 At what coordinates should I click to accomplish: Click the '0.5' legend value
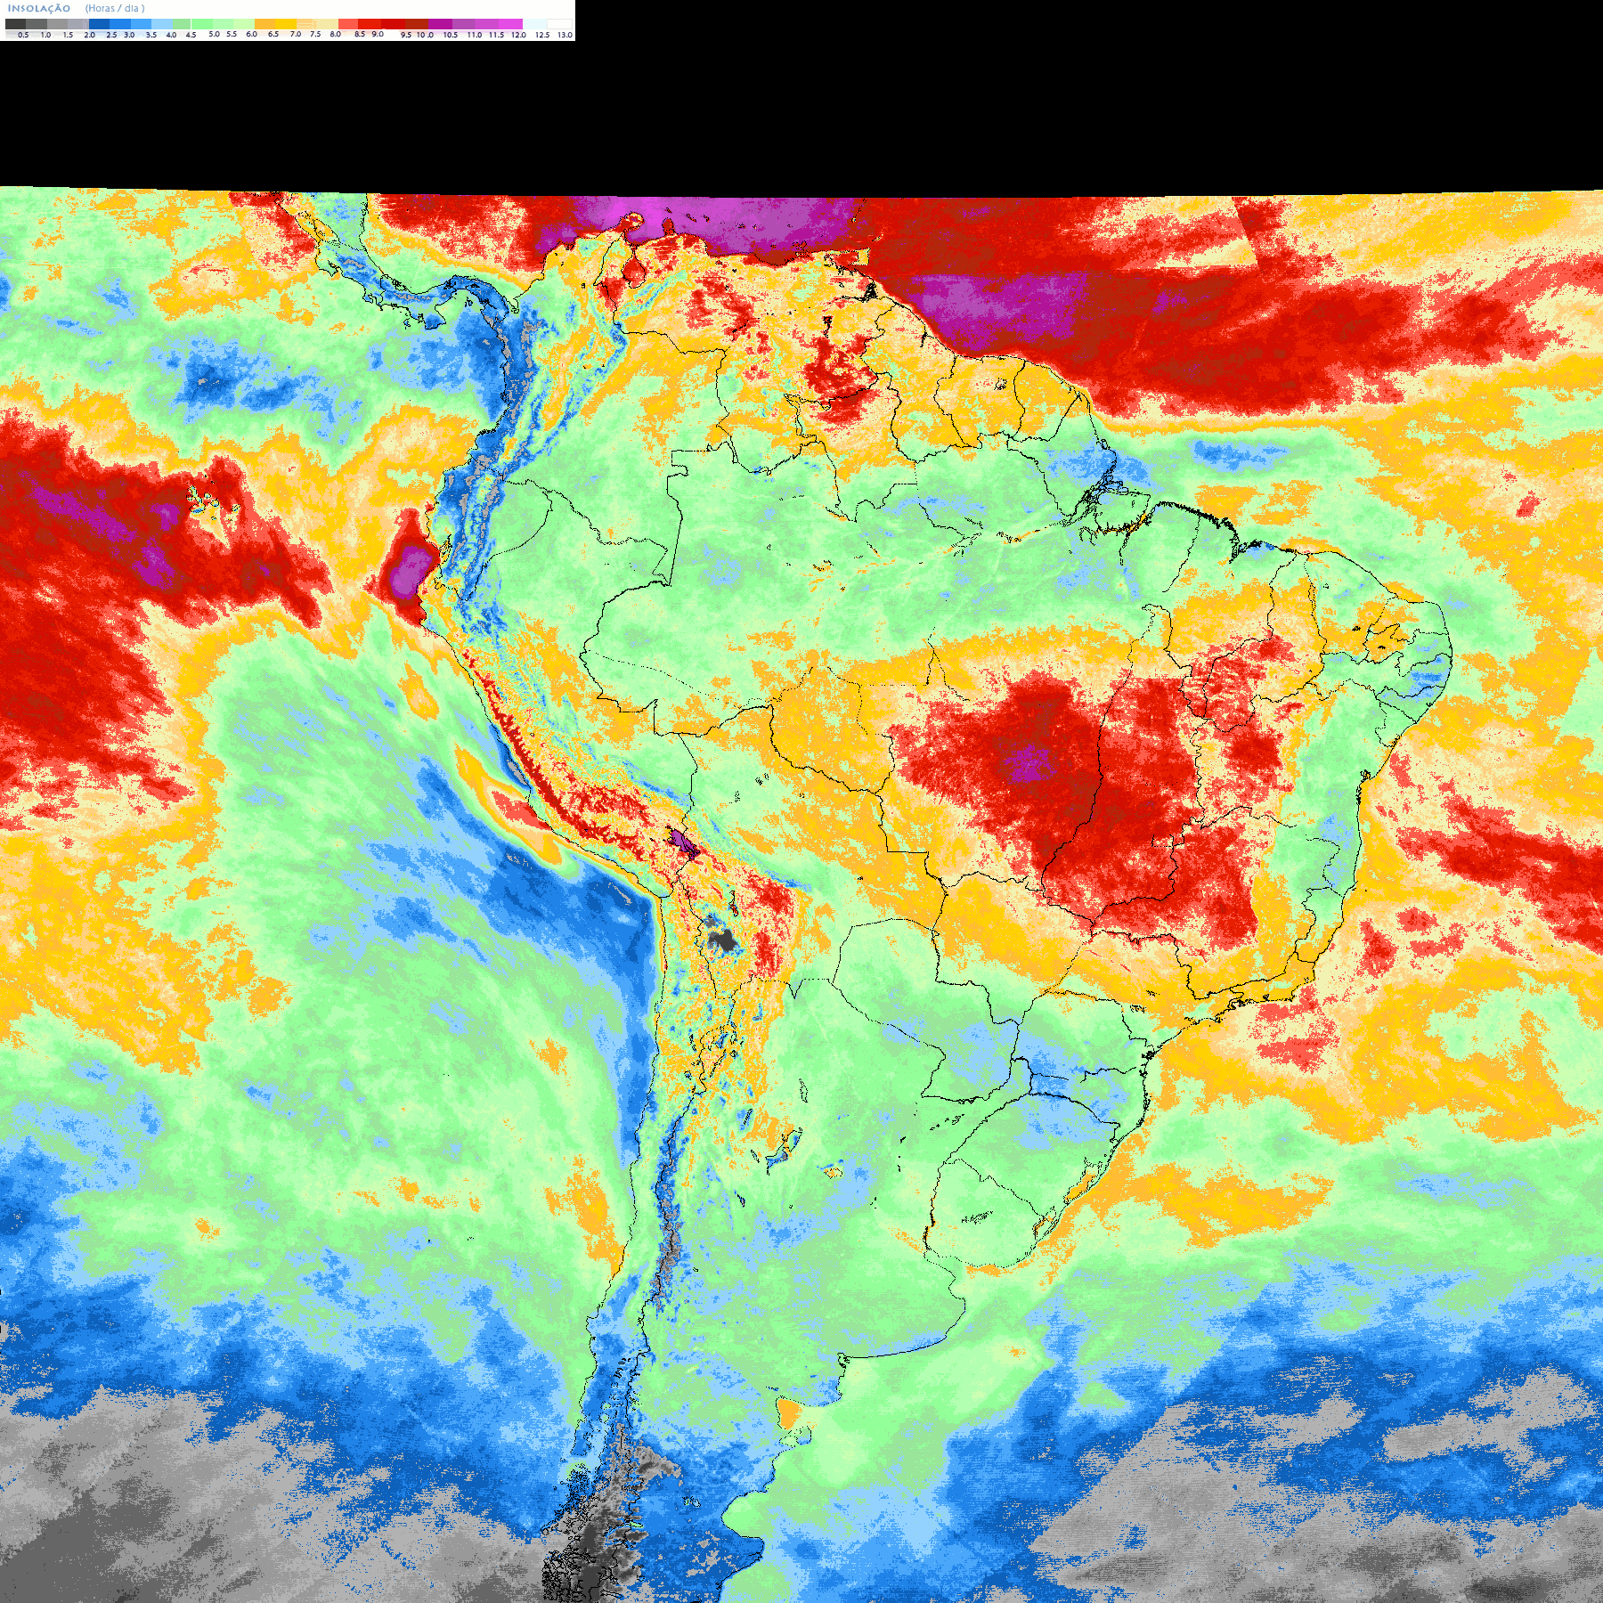pos(23,35)
